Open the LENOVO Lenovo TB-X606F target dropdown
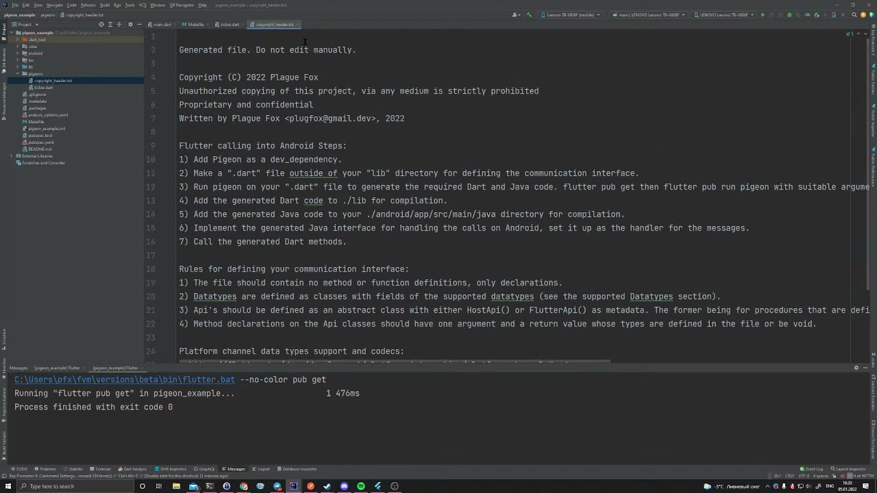This screenshot has width=877, height=493. click(x=725, y=14)
